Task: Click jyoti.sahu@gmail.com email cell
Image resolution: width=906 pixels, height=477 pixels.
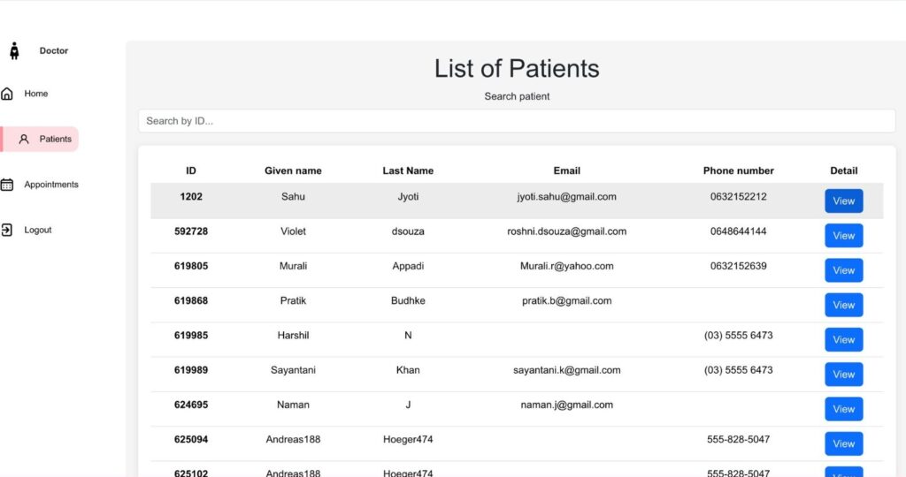Action: (566, 197)
